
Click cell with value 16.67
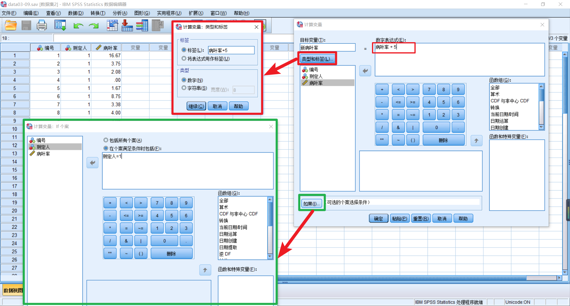click(x=107, y=56)
